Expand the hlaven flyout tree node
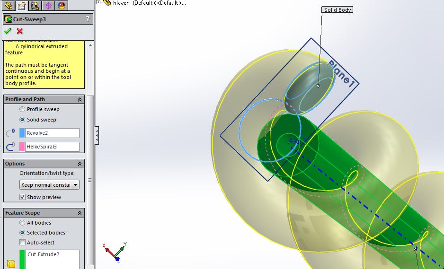Image resolution: width=444 pixels, height=269 pixels. 98,2
